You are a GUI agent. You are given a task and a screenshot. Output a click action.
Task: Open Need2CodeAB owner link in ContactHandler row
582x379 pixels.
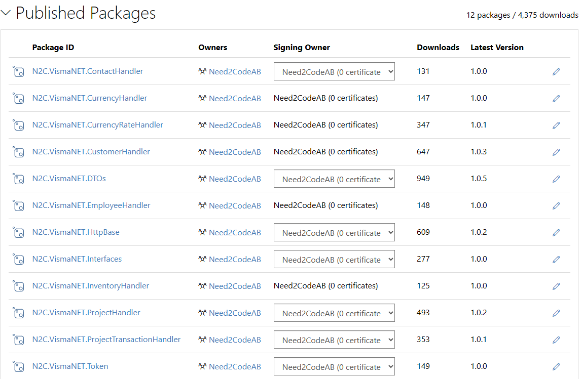235,71
